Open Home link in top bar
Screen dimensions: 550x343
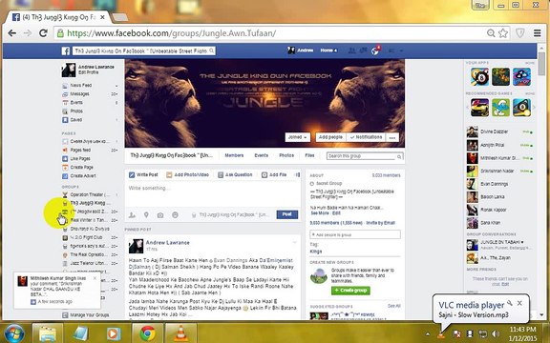(x=328, y=50)
